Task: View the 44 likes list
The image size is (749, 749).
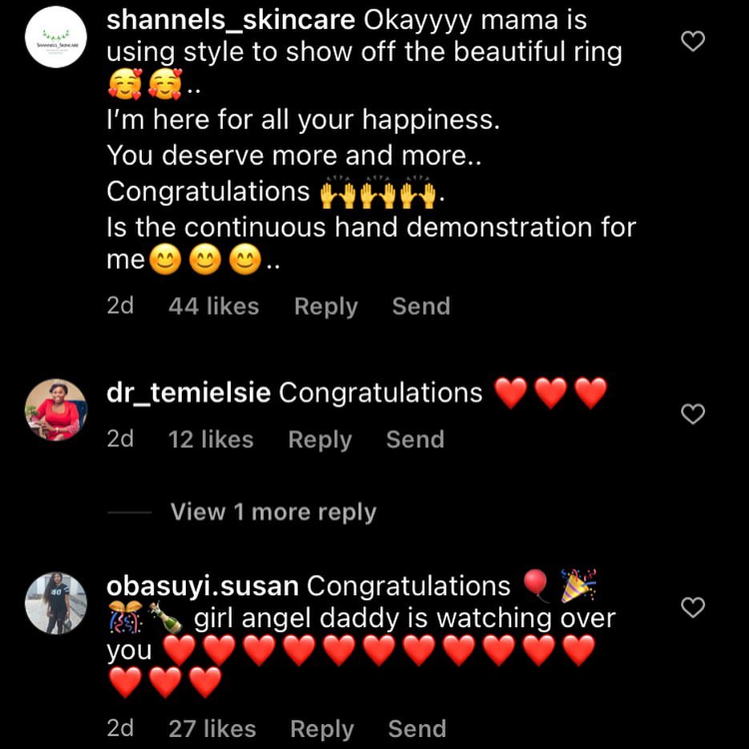Action: click(214, 306)
